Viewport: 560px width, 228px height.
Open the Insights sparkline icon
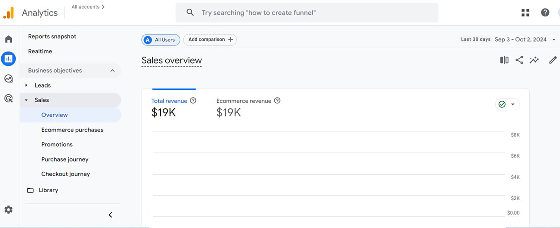click(534, 60)
